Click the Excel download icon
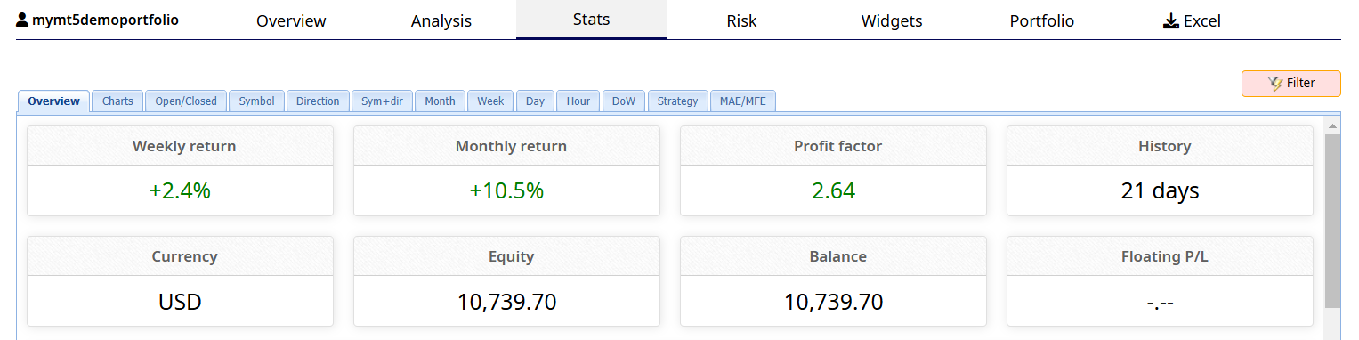The image size is (1359, 340). coord(1171,20)
